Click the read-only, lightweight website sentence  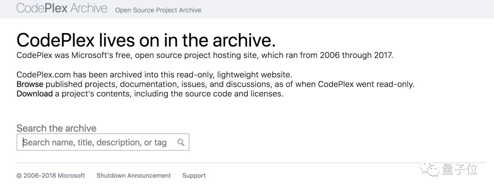coord(154,75)
